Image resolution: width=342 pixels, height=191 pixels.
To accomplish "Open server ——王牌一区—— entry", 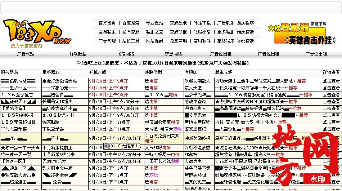I will pos(18,88).
